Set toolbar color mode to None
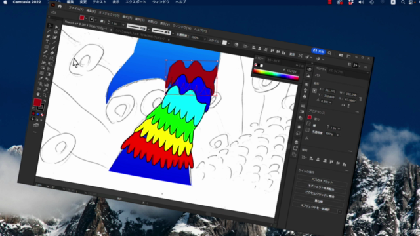The height and width of the screenshot is (236, 420). click(x=42, y=115)
